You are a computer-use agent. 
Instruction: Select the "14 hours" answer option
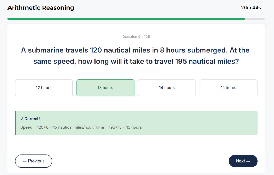point(167,88)
